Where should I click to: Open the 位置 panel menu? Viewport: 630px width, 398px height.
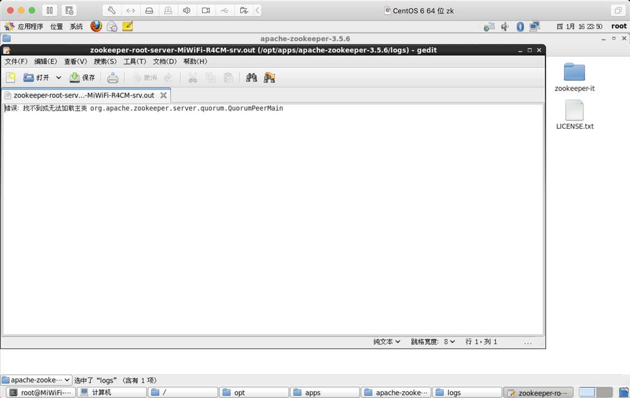click(56, 26)
